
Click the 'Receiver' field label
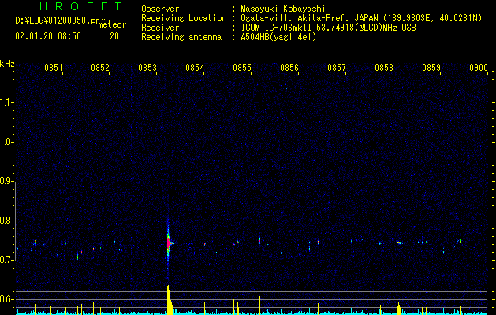[x=160, y=28]
